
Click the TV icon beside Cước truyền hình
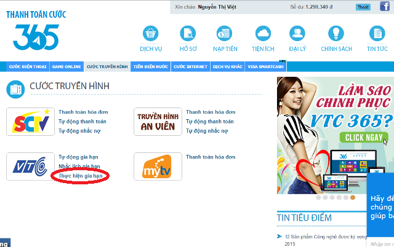(15, 89)
